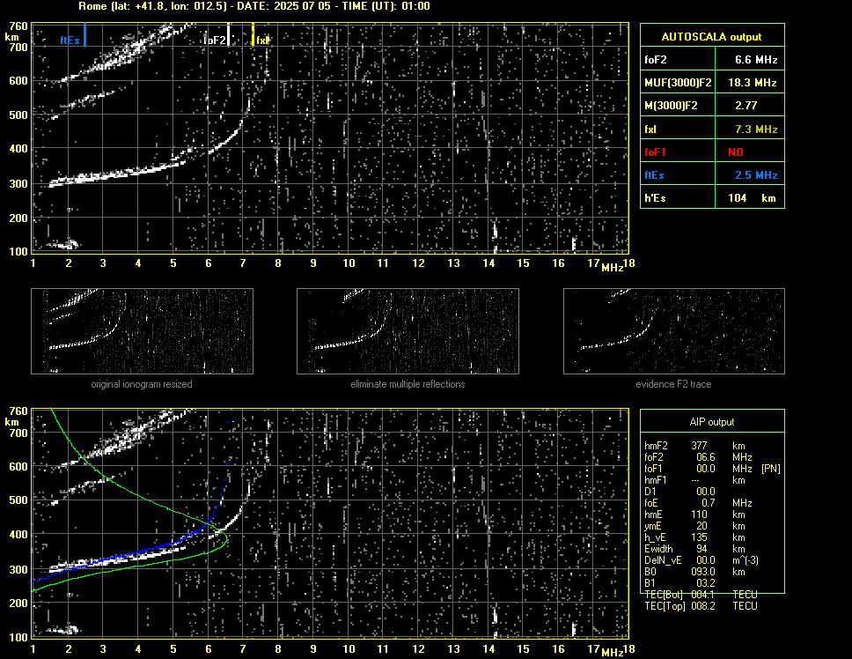Click the blue ftEs marker line

tap(84, 34)
